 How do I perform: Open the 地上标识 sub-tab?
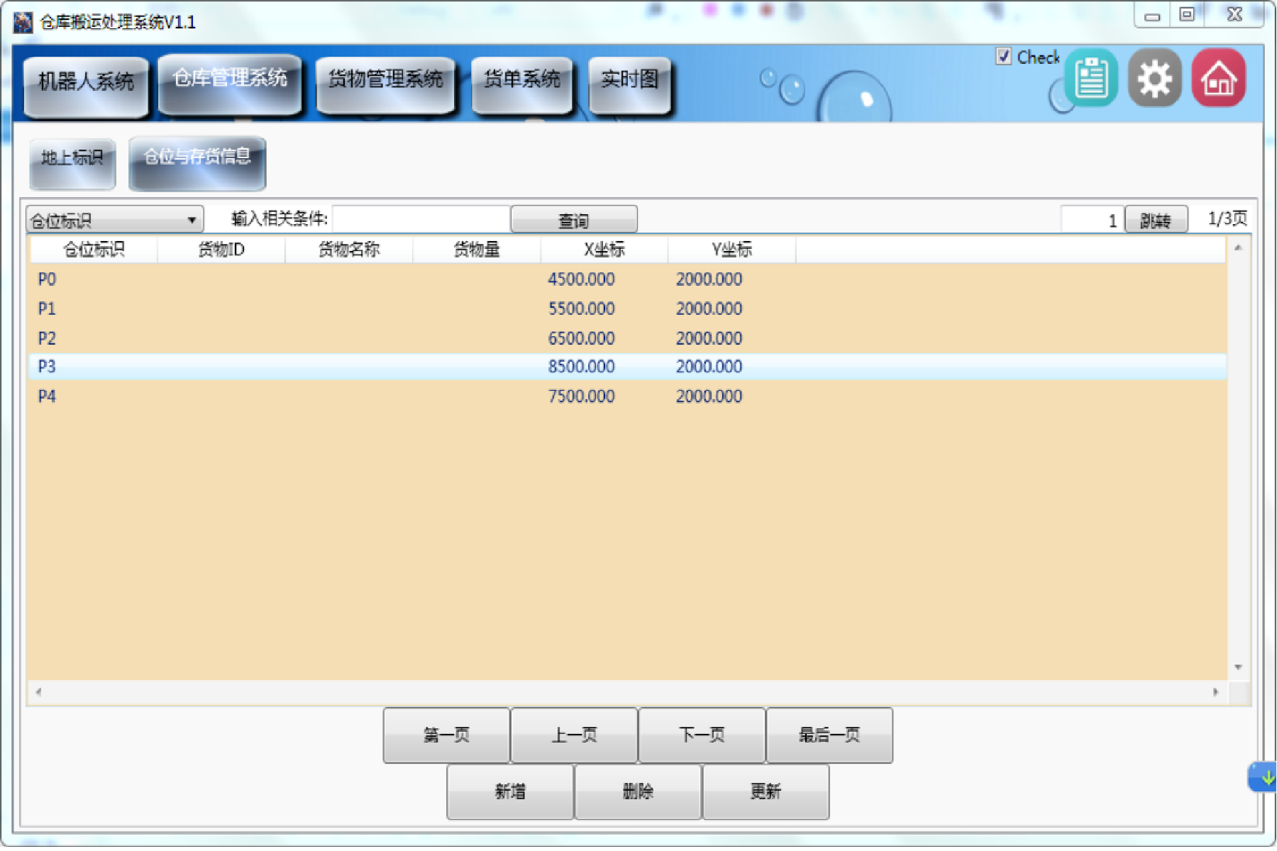72,164
